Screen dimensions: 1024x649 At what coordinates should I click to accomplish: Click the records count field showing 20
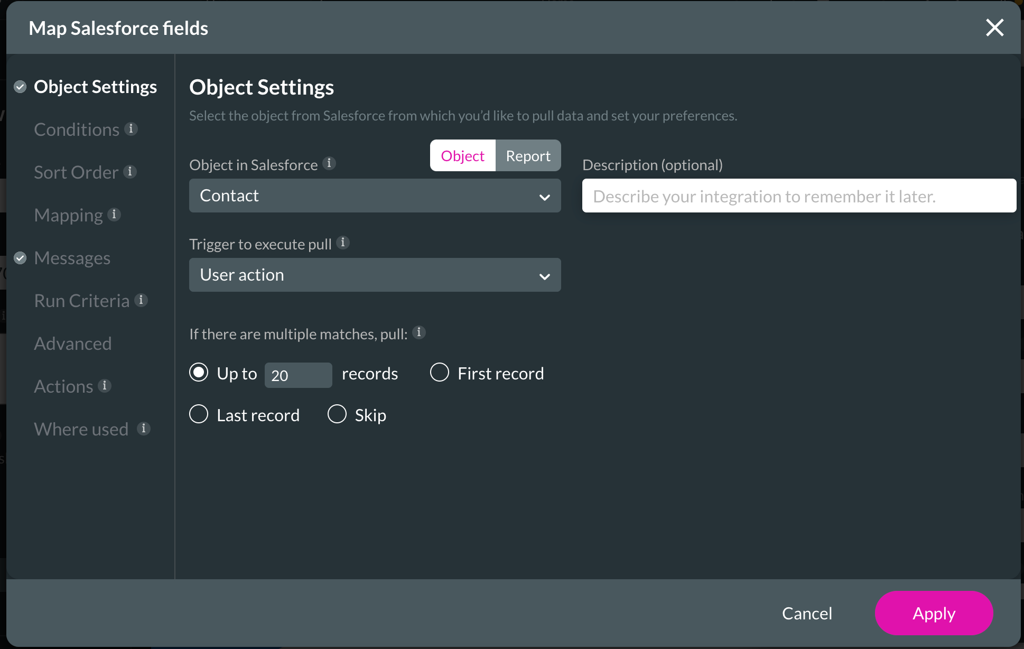pyautogui.click(x=299, y=375)
